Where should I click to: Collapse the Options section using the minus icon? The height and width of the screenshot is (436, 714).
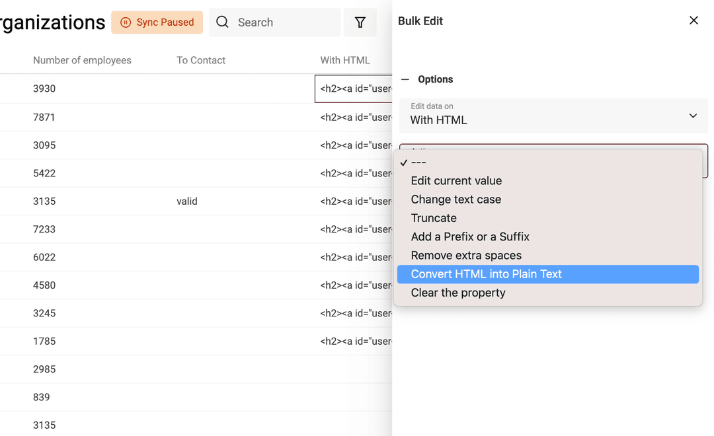click(405, 79)
